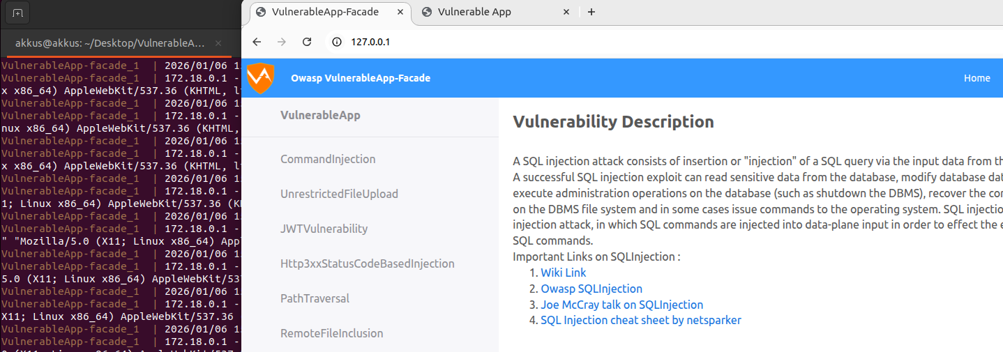Open the Owasp SQLInjection link
This screenshot has height=352, width=1003.
click(x=591, y=289)
